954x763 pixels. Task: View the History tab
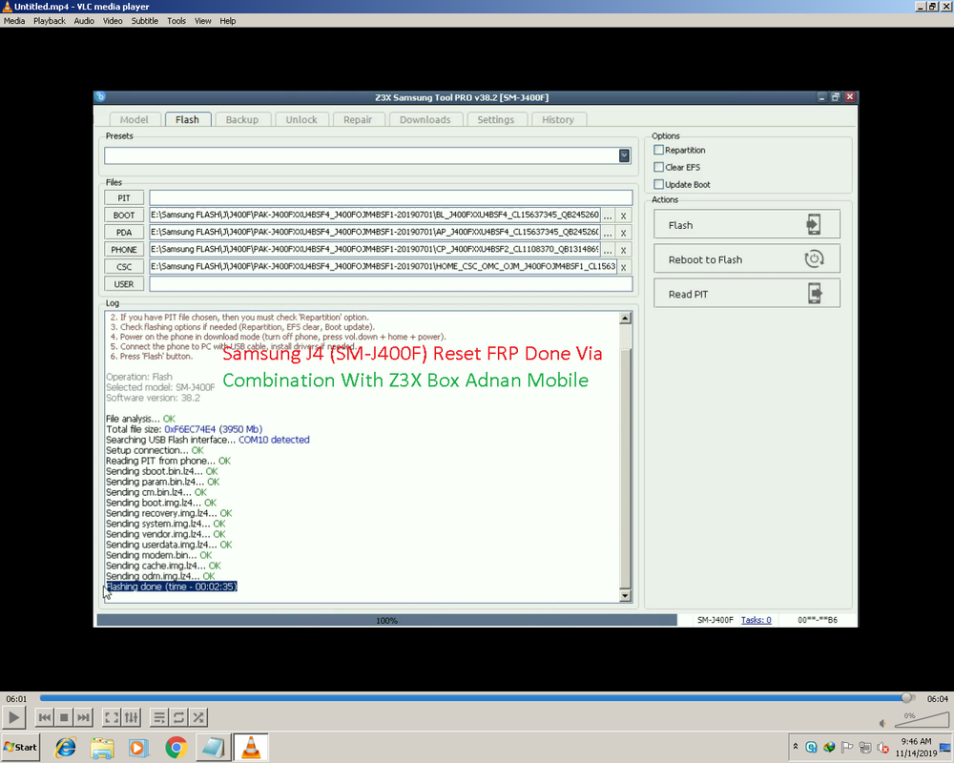tap(558, 119)
